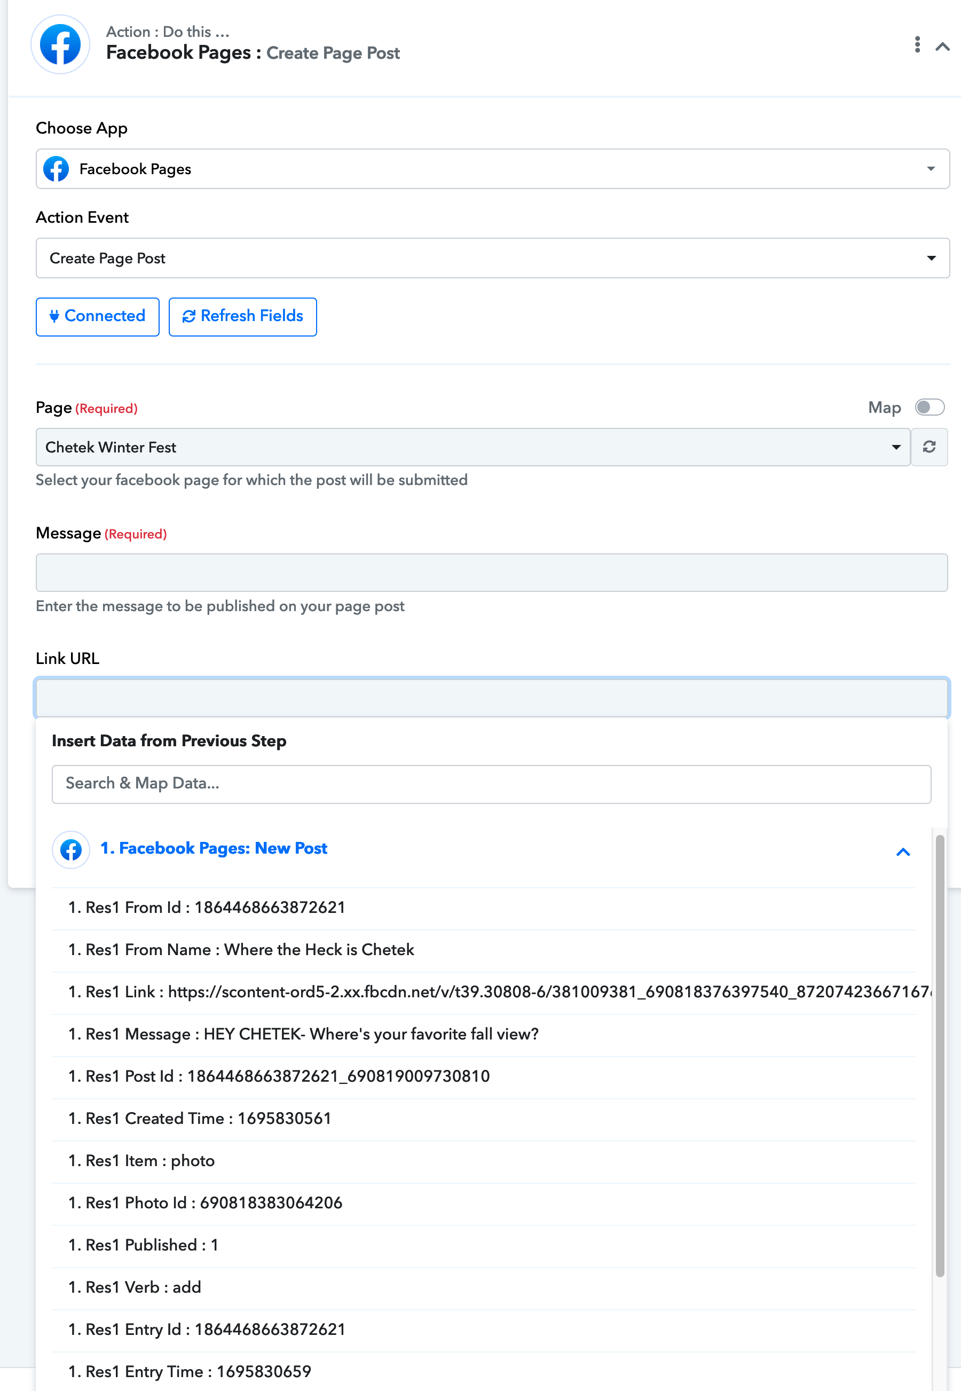The width and height of the screenshot is (961, 1391).
Task: Select 'Res1 Message : HEY CHETEK' row
Action: click(483, 1034)
